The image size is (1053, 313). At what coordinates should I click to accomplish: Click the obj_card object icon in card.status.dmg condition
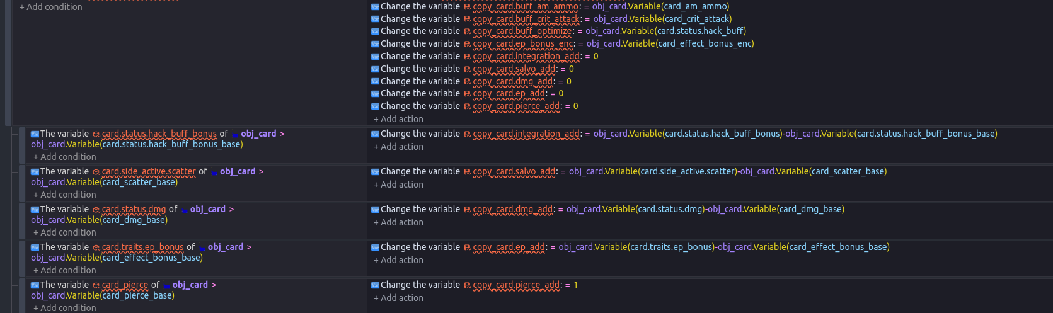click(x=185, y=210)
